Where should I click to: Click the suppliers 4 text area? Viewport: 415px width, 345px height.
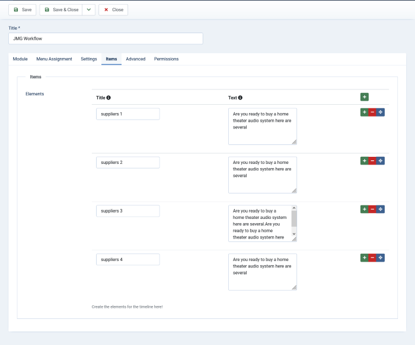(x=262, y=272)
